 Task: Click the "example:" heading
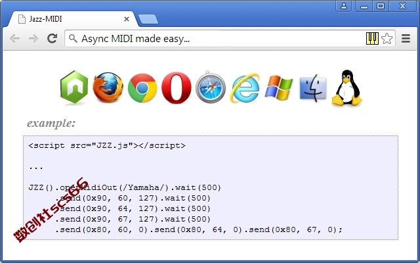51,123
